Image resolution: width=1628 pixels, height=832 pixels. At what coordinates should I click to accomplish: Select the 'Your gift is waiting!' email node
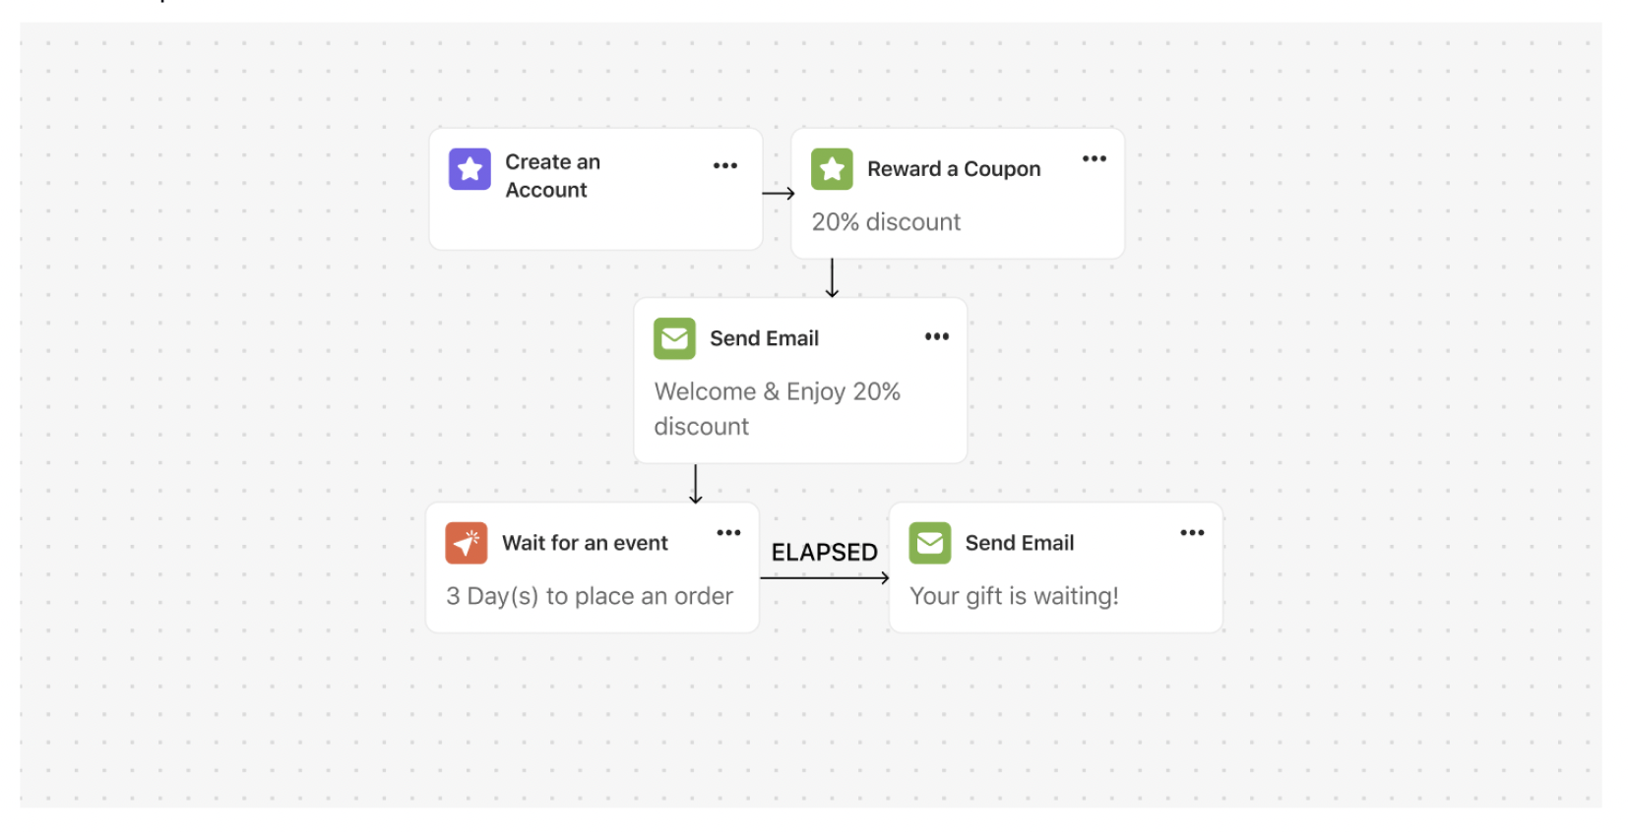[1054, 567]
